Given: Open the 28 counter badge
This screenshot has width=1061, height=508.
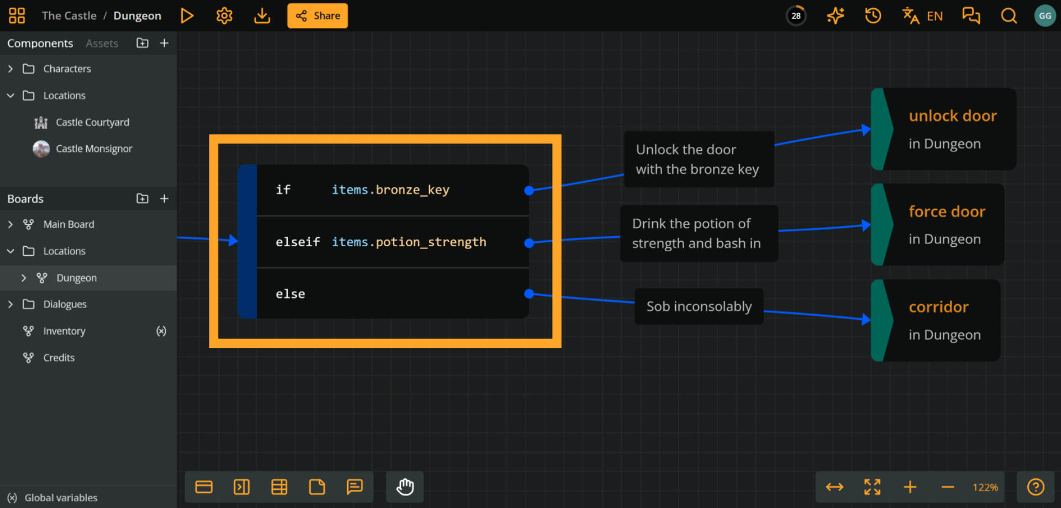Looking at the screenshot, I should [x=796, y=15].
